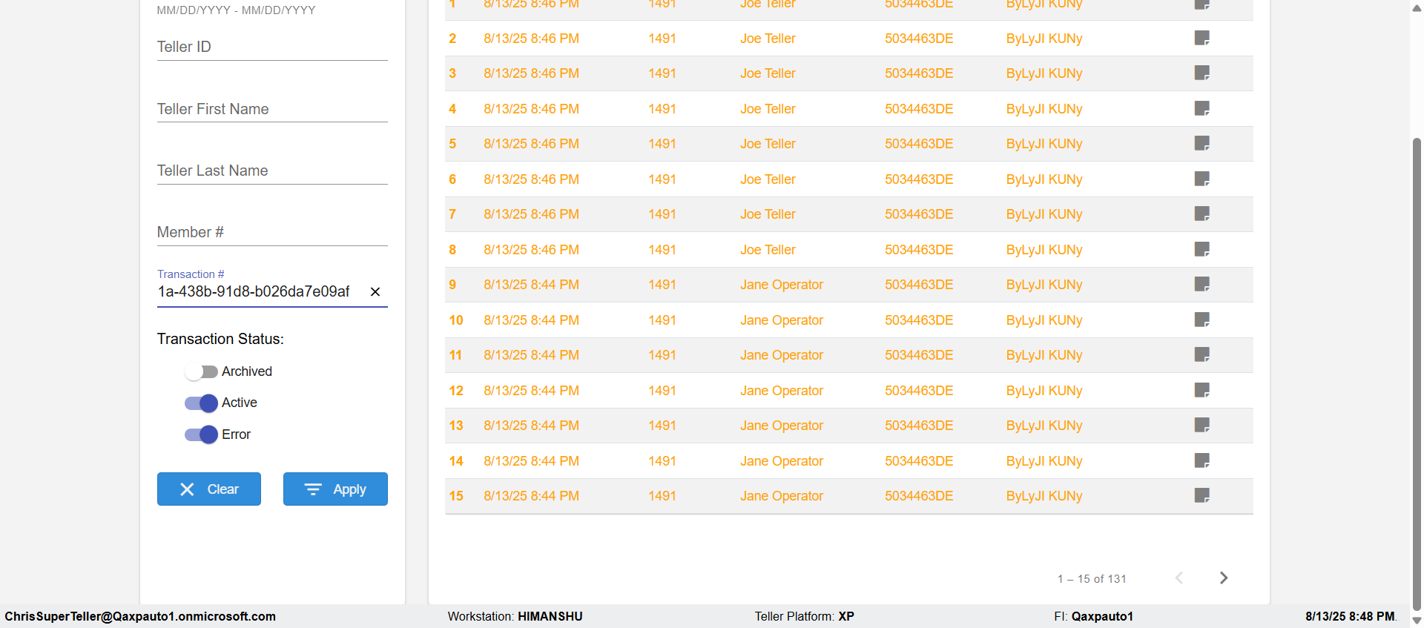This screenshot has height=628, width=1424.
Task: Enable the Archived status toggle
Action: (x=200, y=371)
